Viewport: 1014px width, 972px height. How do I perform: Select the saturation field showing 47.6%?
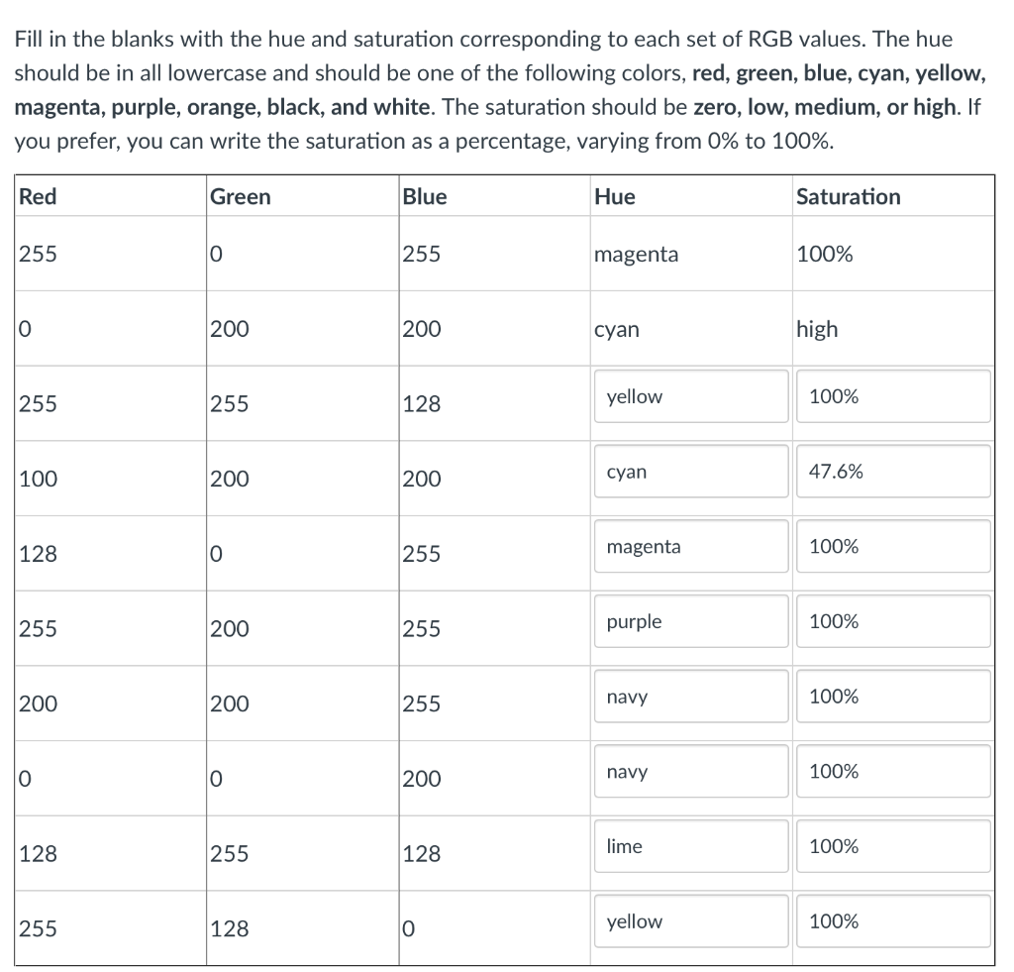pyautogui.click(x=892, y=472)
